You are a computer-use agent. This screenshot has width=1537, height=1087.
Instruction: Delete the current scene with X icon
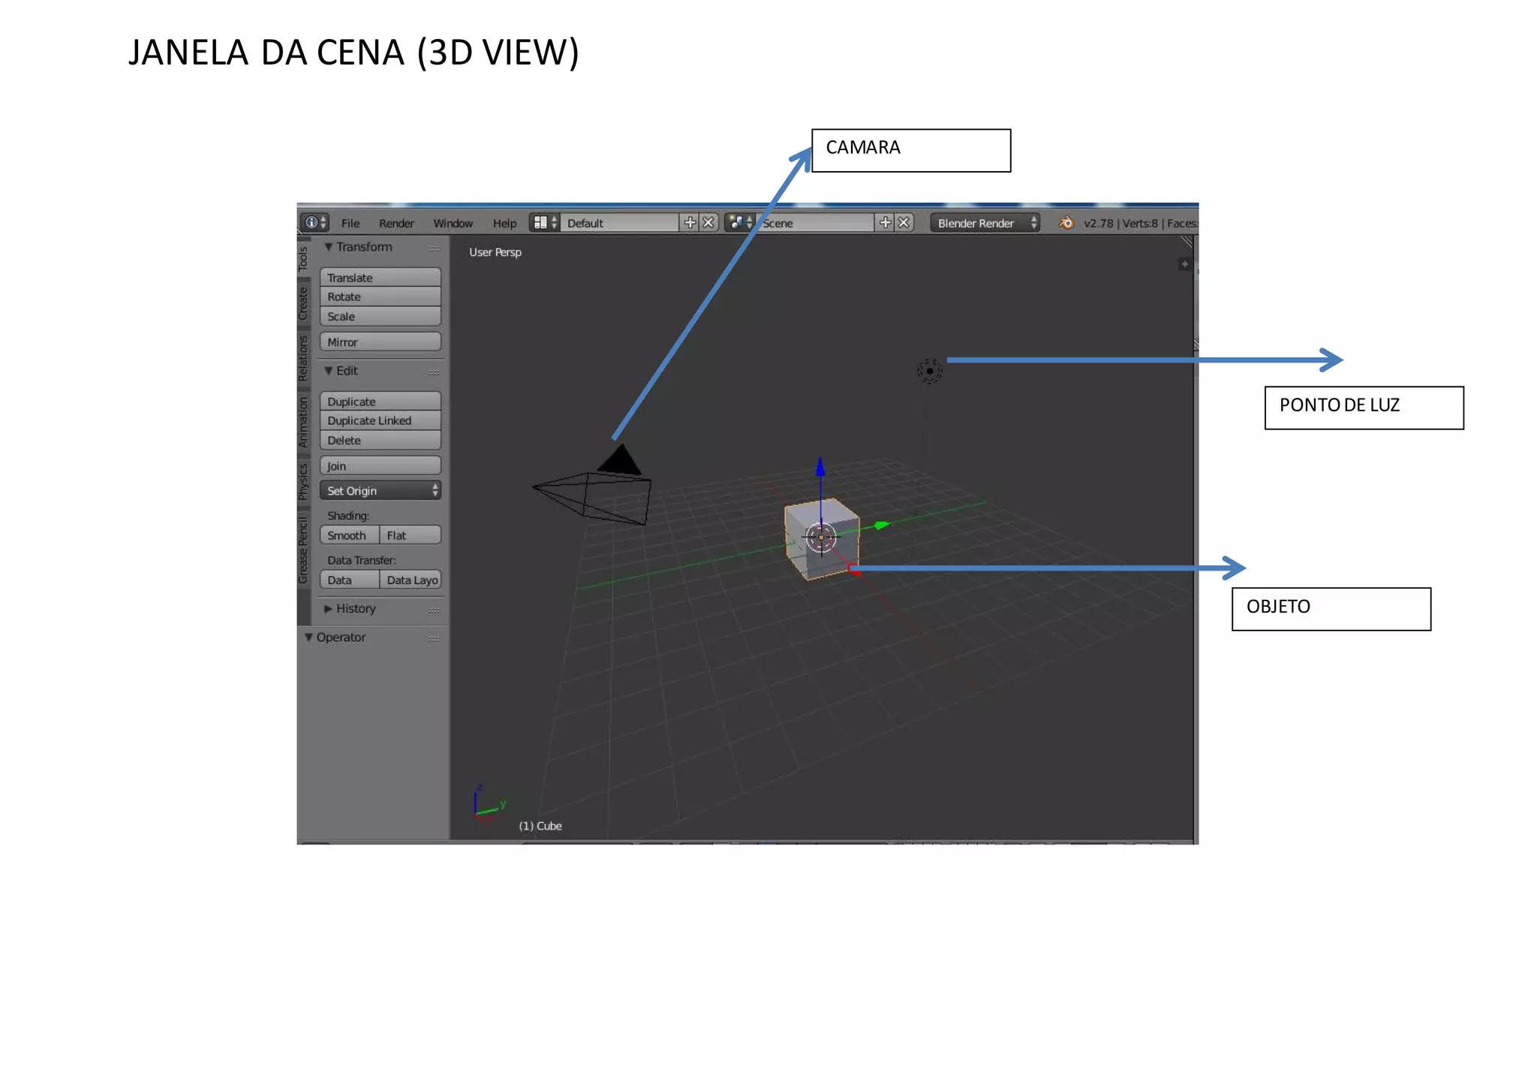904,223
